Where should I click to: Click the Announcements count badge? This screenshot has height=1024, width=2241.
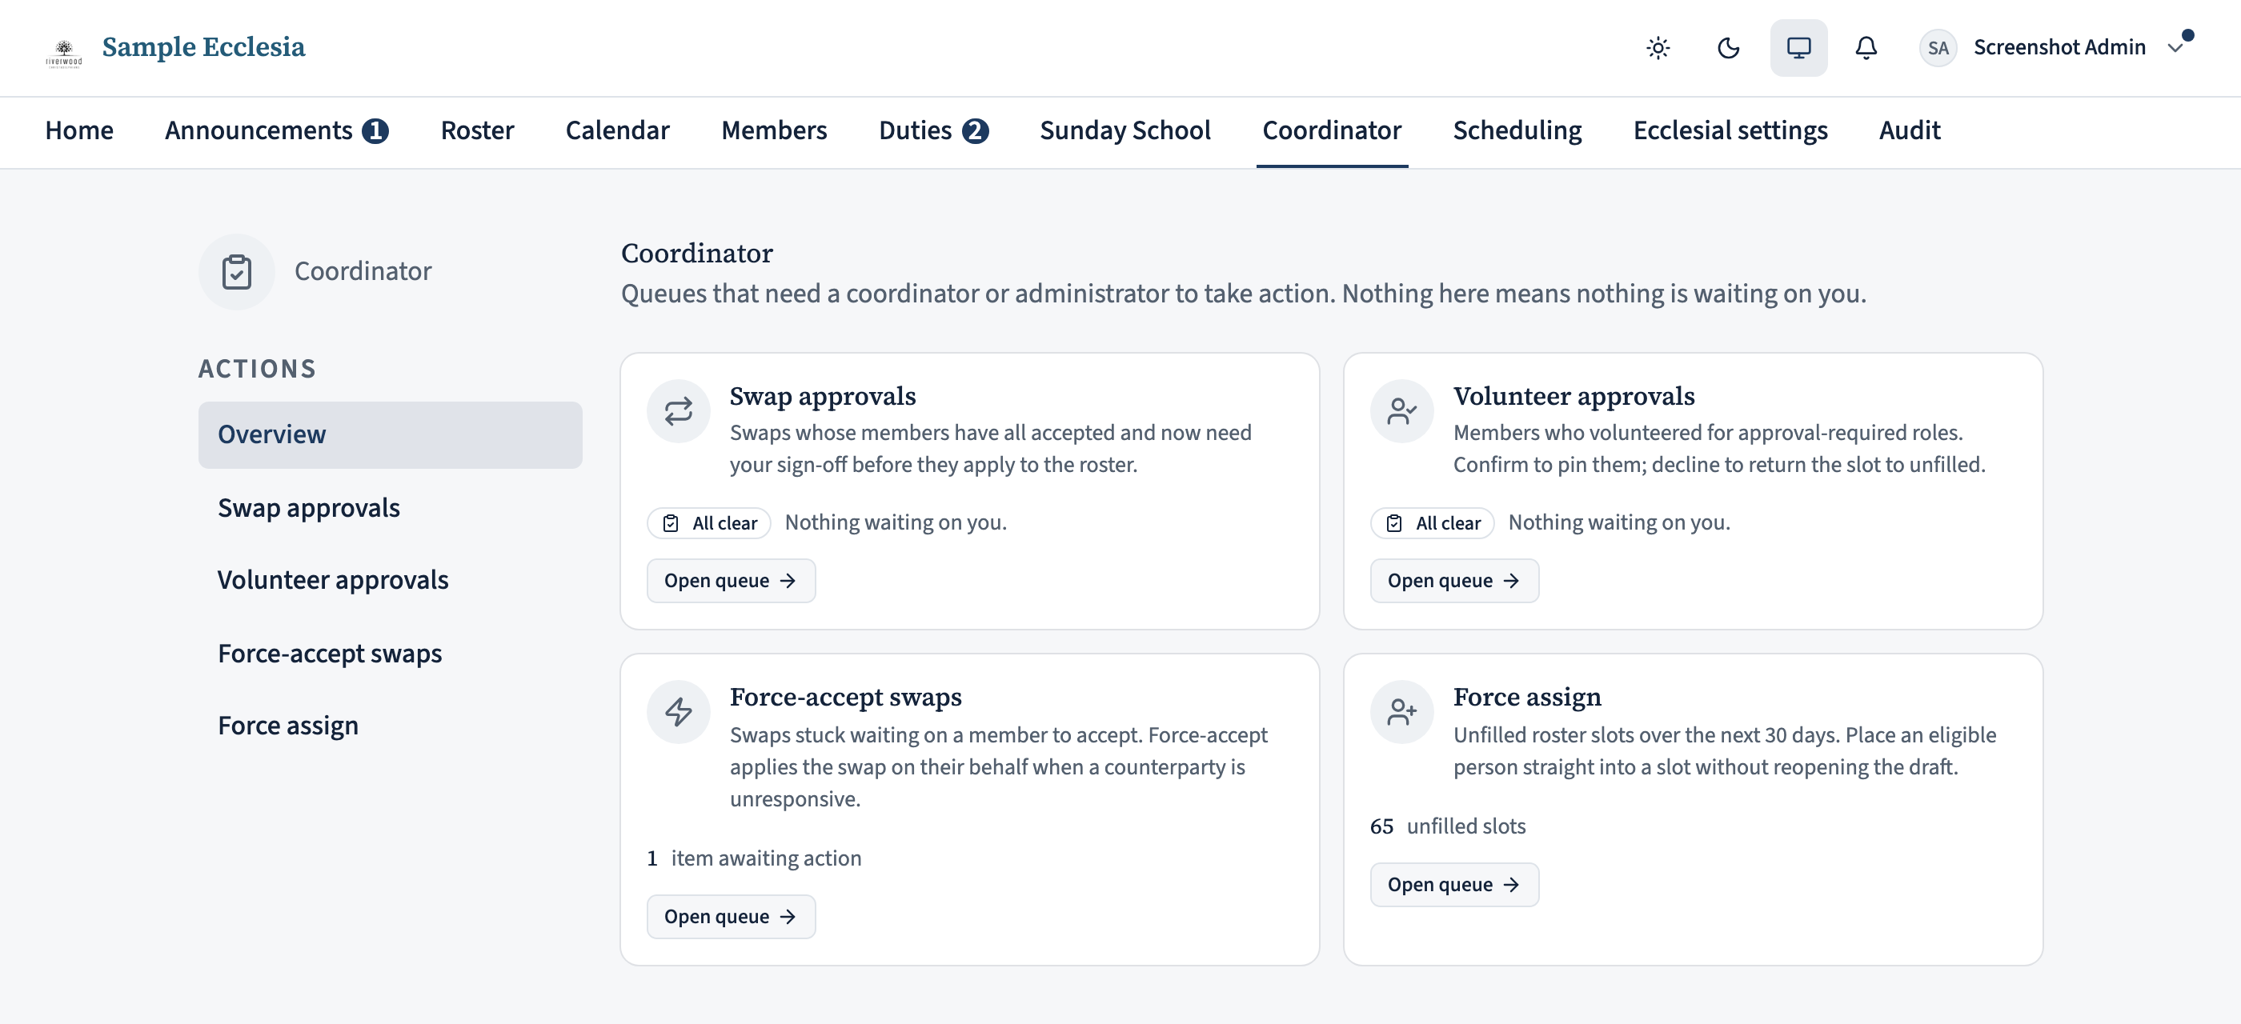(x=375, y=130)
